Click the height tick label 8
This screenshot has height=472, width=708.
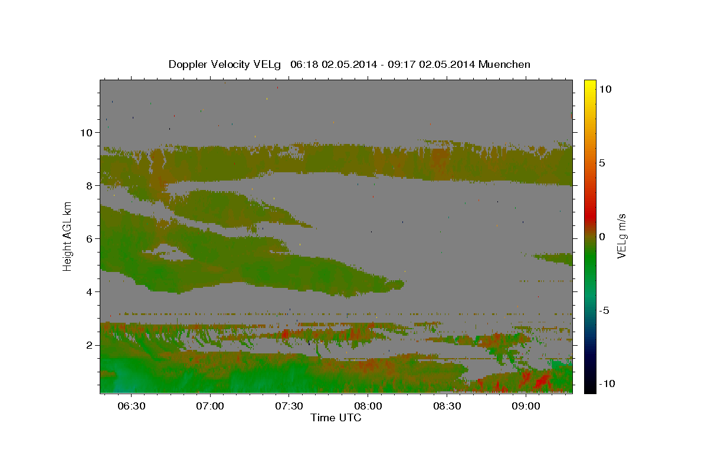pos(88,186)
